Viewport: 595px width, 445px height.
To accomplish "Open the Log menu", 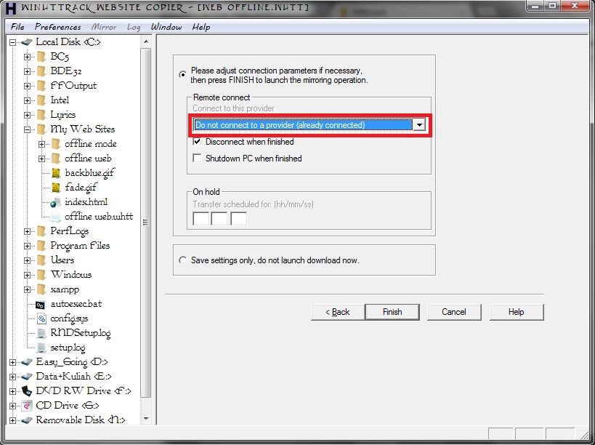I will click(x=134, y=27).
